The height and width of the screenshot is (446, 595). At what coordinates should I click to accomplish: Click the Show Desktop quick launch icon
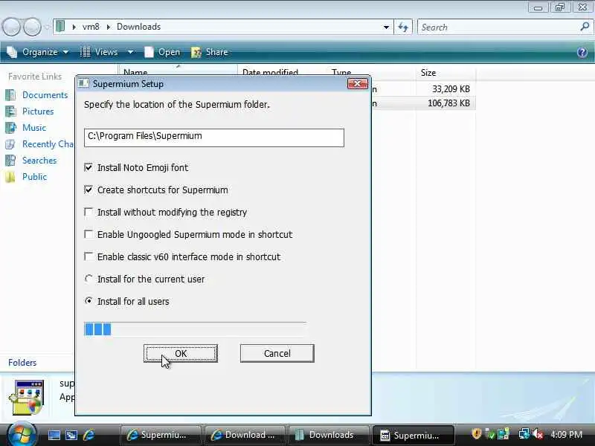[54, 435]
